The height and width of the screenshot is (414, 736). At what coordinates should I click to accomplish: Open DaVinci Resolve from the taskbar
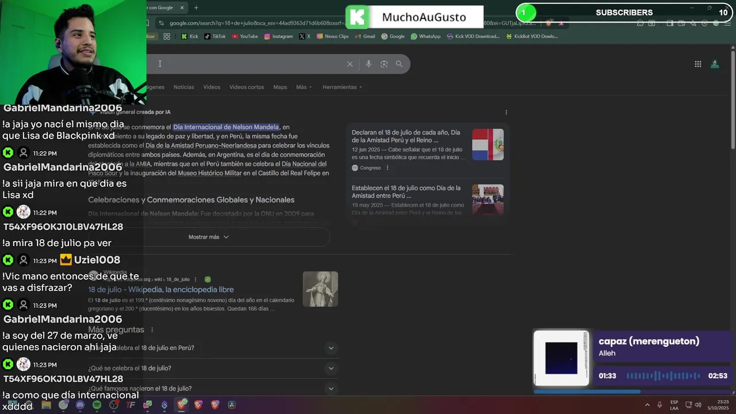coord(232,405)
